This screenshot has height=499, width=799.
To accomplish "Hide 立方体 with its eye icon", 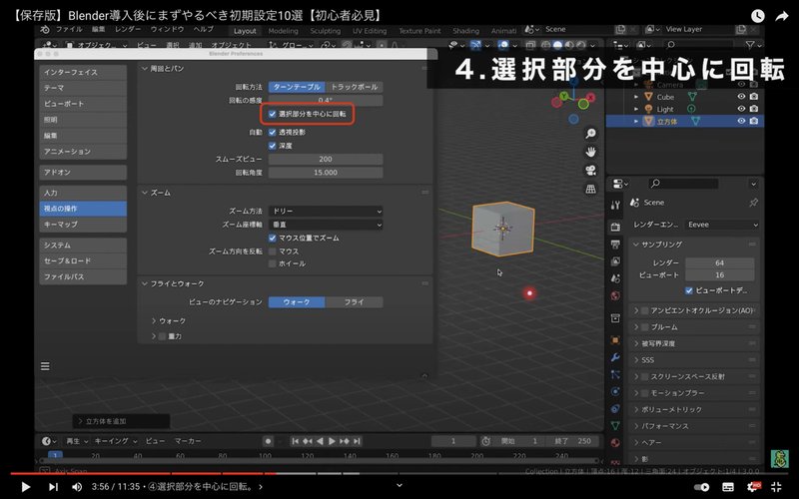I will click(x=741, y=121).
